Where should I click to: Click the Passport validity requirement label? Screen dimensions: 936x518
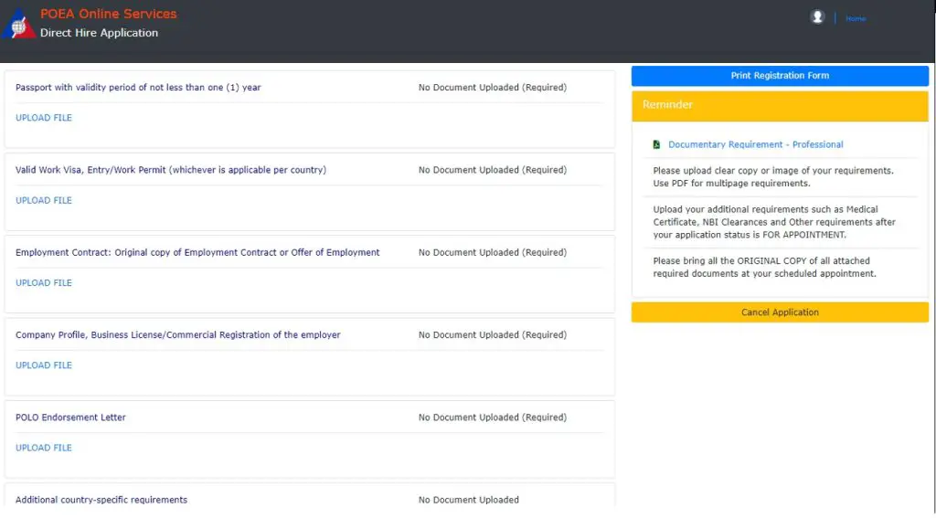(x=138, y=87)
